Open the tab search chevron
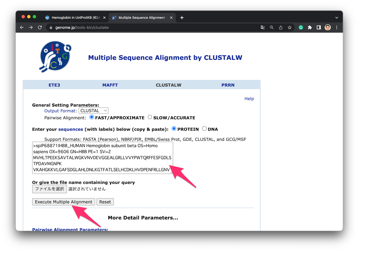This screenshot has height=263, width=370. pyautogui.click(x=337, y=17)
